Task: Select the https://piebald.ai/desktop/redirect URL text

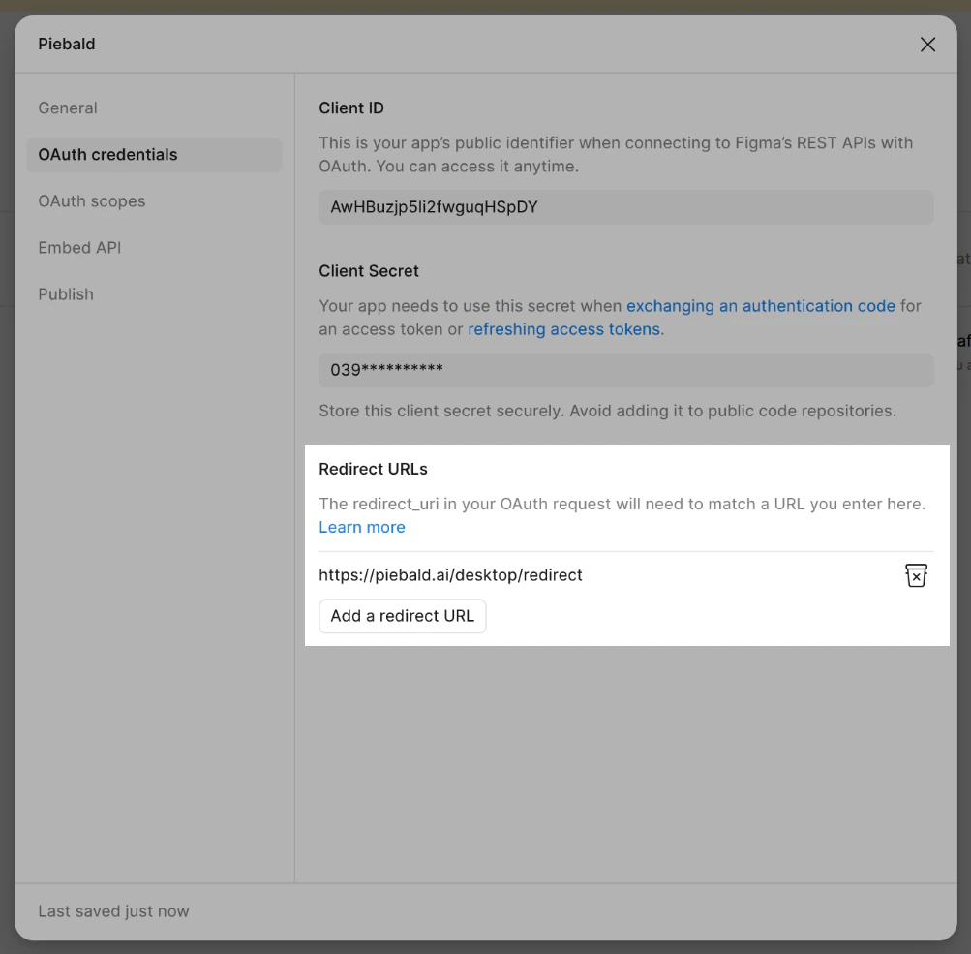Action: click(450, 575)
